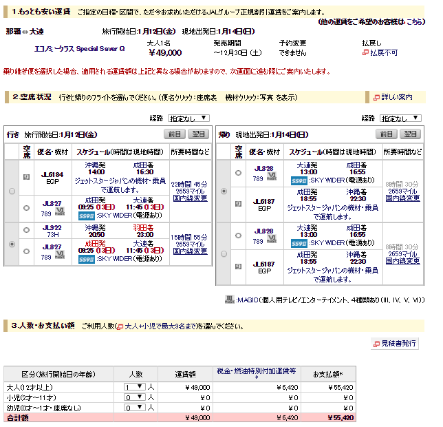443x427 pixels.
Task: Click seat icon beside JL6187 in unselected return itinerary
Action: tap(238, 267)
